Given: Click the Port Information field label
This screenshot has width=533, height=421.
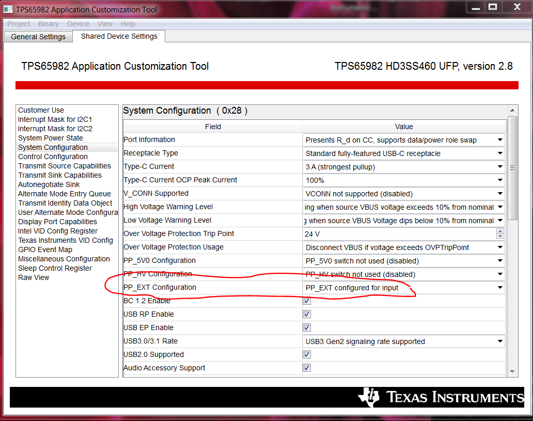Looking at the screenshot, I should tap(149, 139).
